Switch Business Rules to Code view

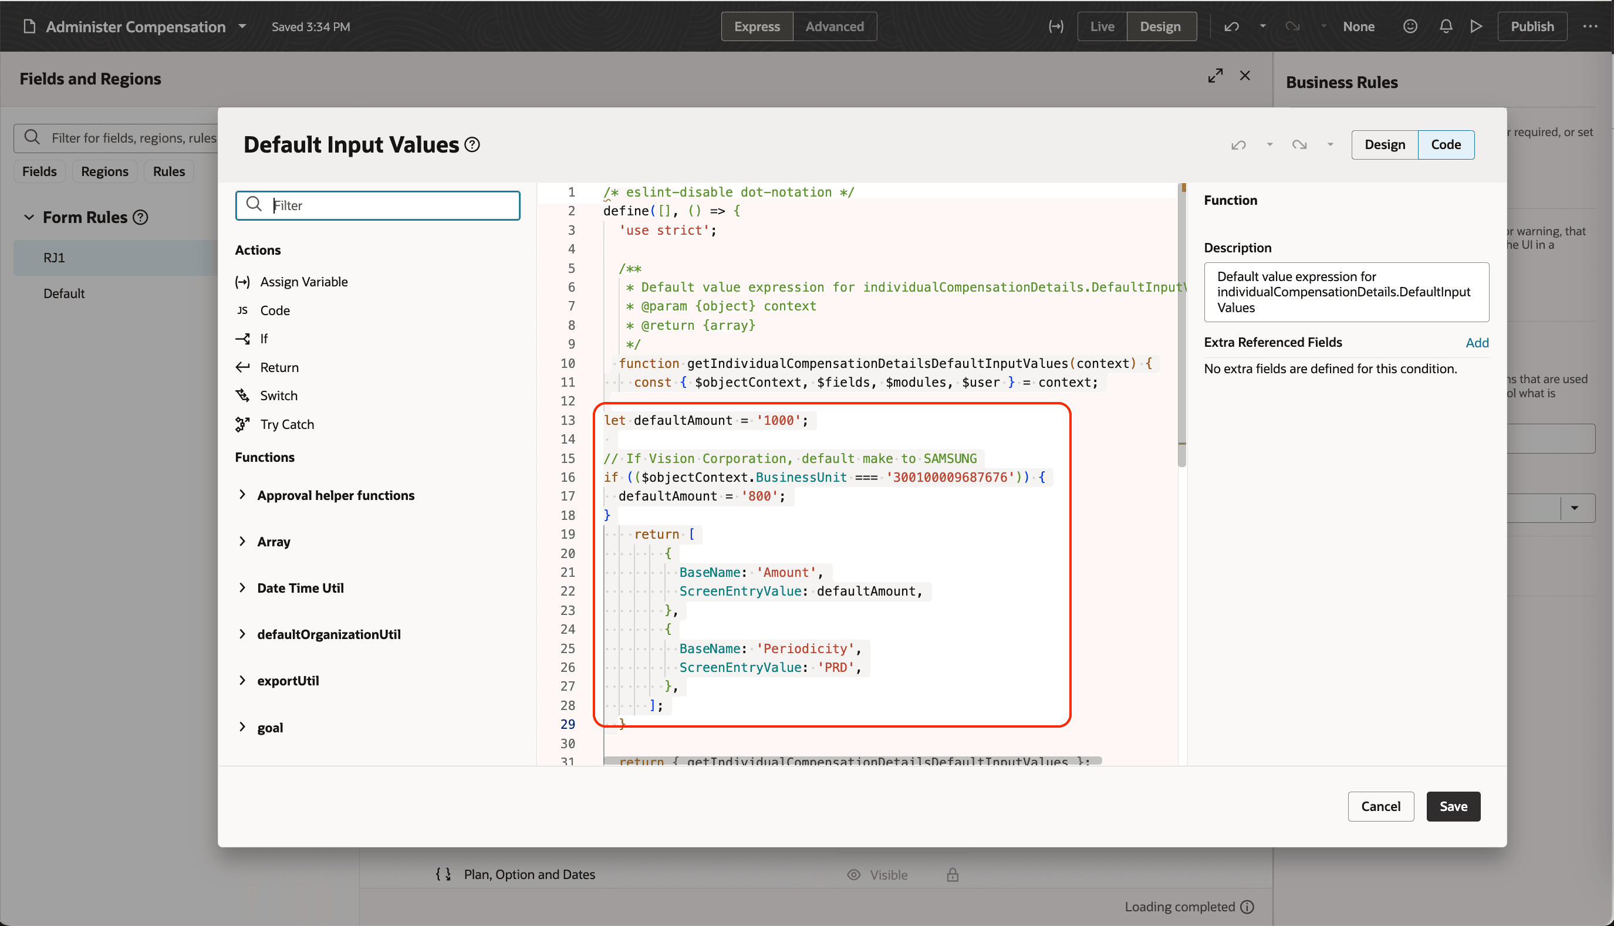point(1446,144)
